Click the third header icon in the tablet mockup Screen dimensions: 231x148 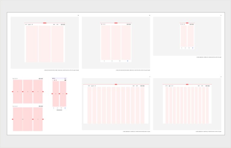tap(105, 24)
